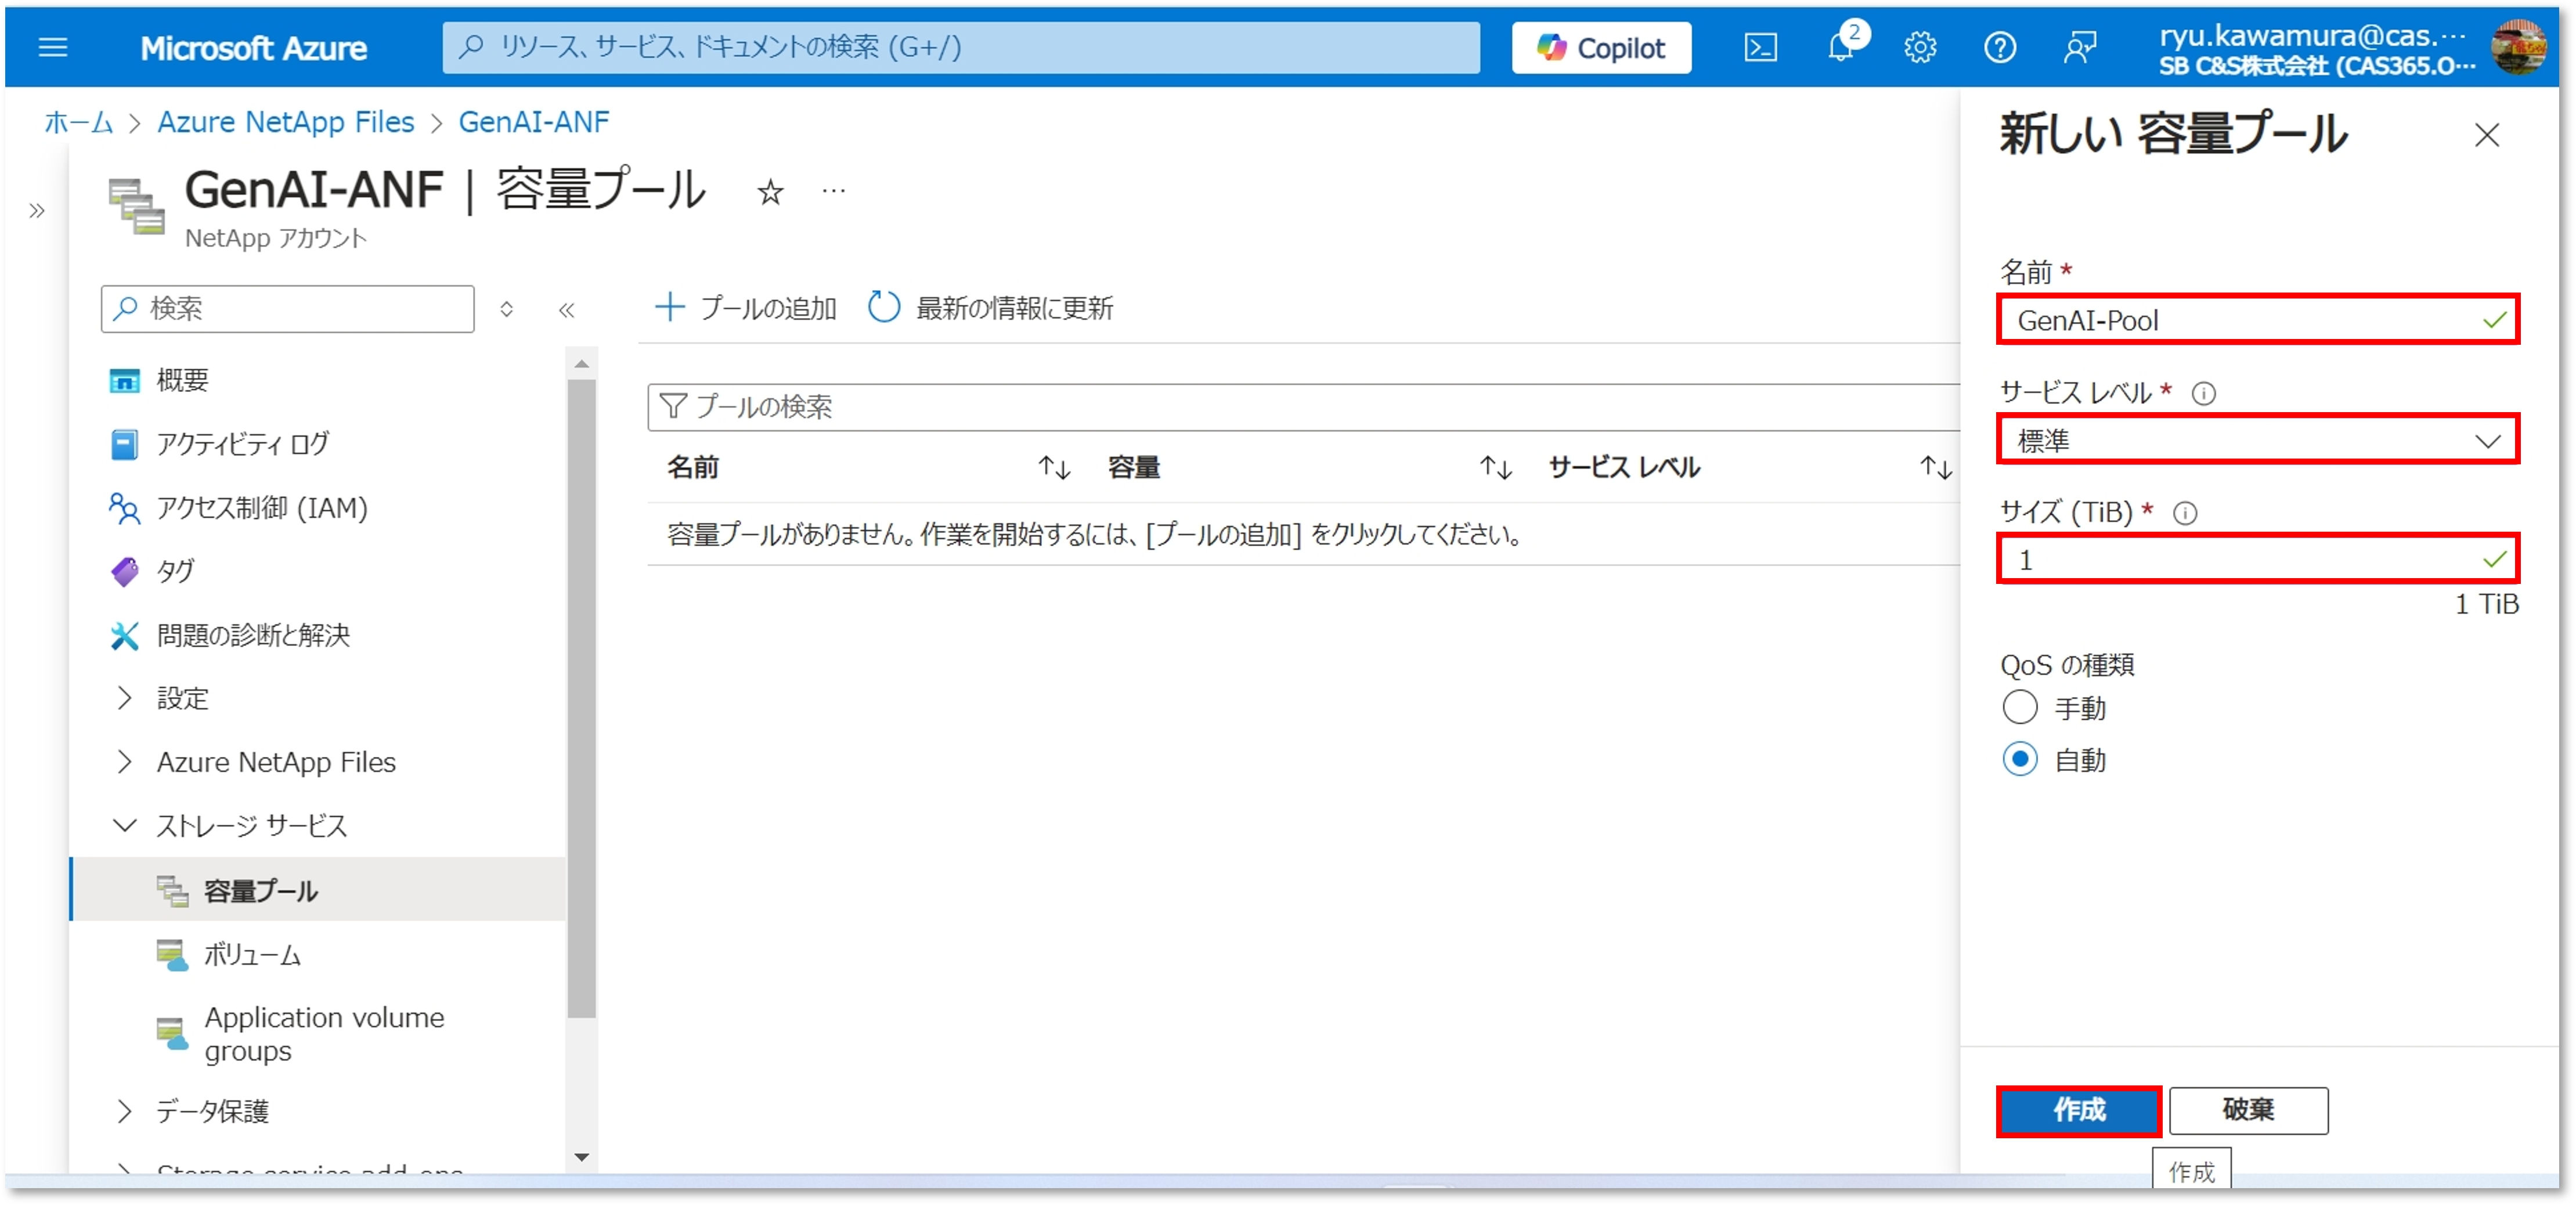Screen dimensions: 2576x1205
Task: Click the Copilot button
Action: coord(1600,47)
